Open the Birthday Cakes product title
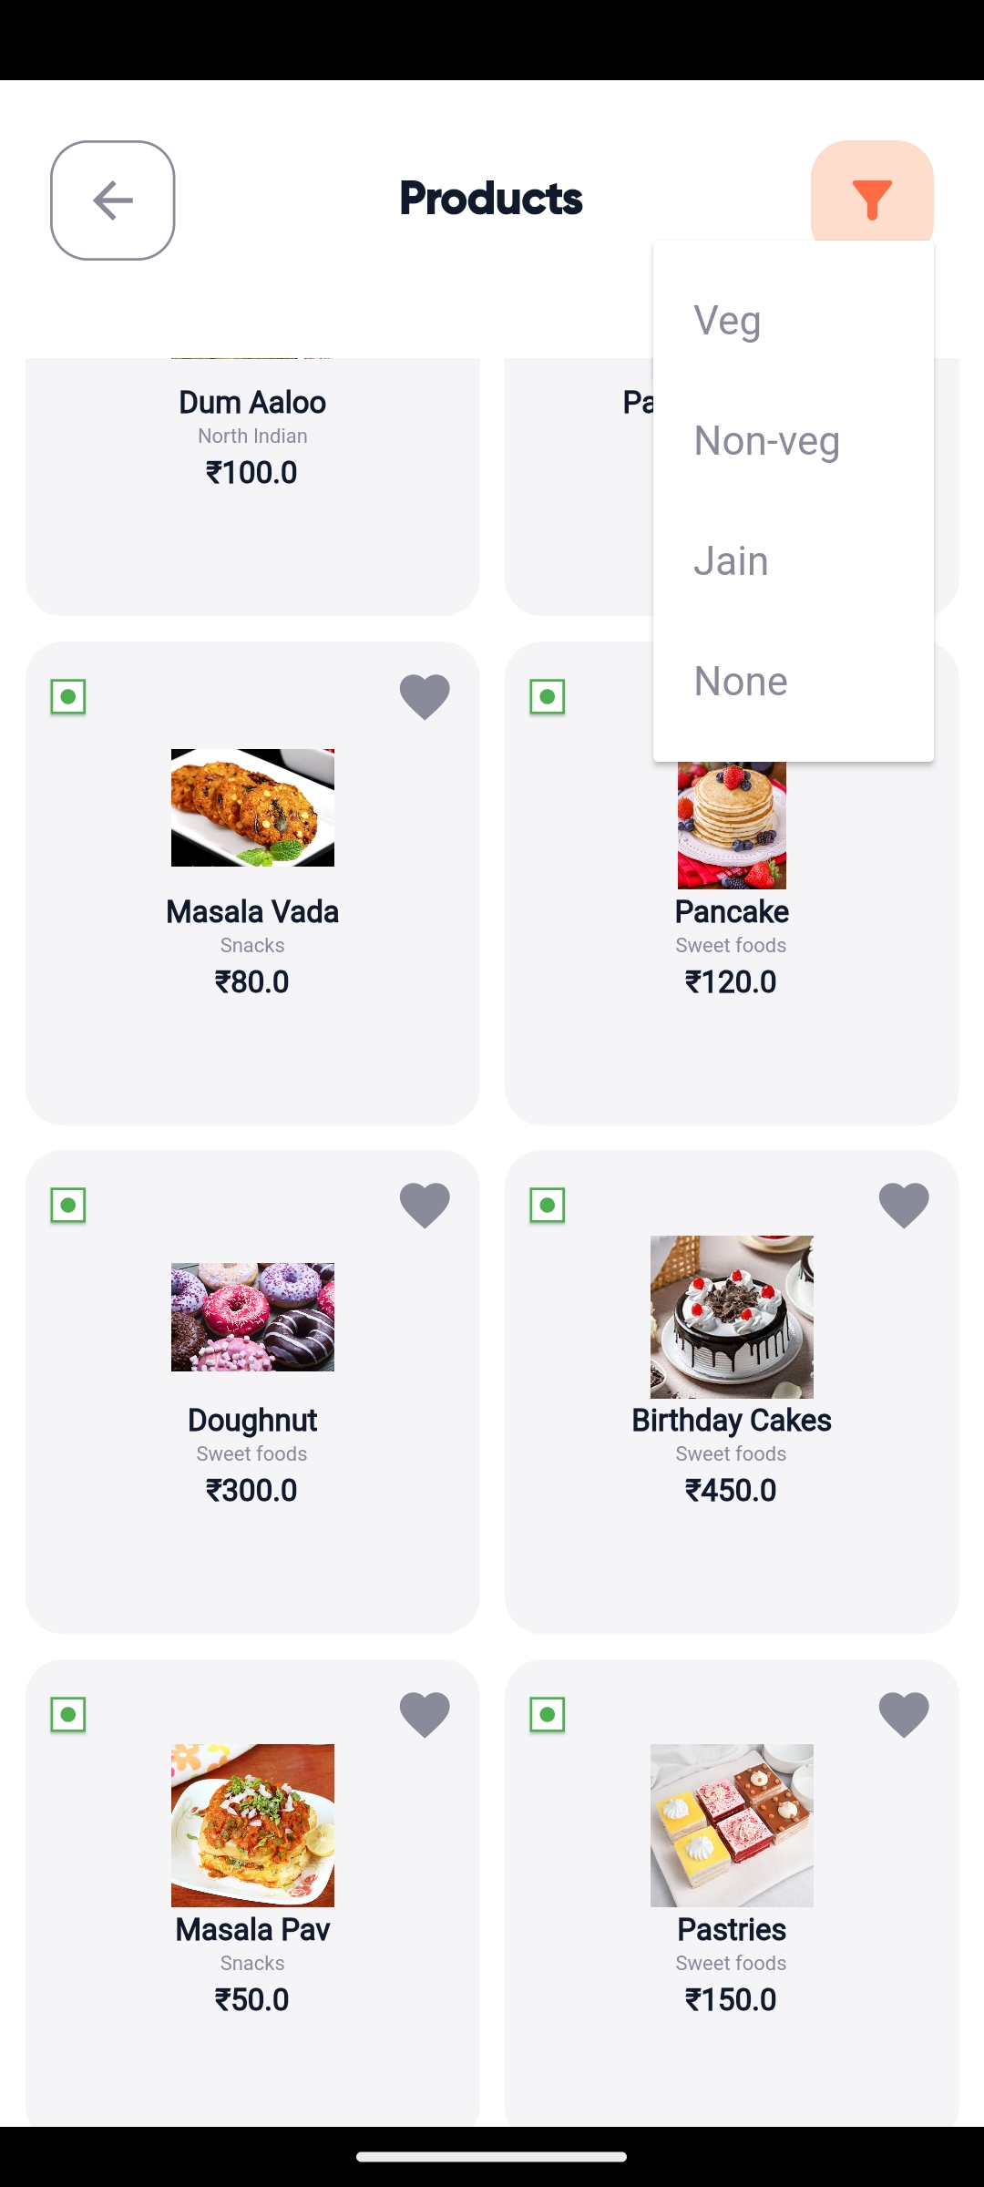The width and height of the screenshot is (984, 2187). [732, 1420]
